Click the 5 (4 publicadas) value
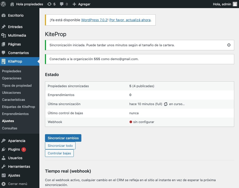239x188 pixels. coord(142,86)
